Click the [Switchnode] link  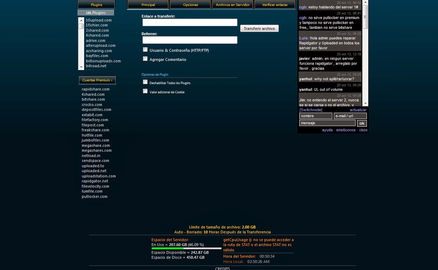tap(311, 109)
